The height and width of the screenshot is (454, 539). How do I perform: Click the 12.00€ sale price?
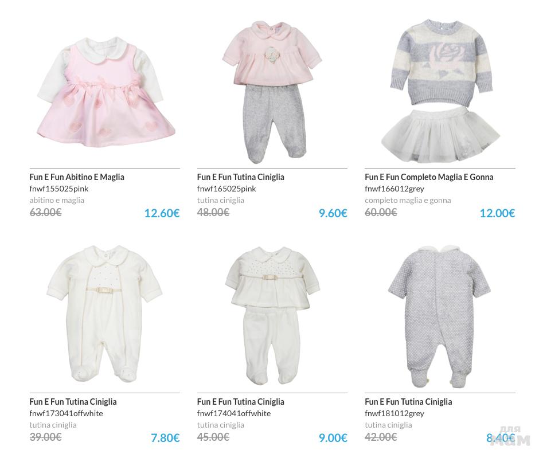[497, 213]
